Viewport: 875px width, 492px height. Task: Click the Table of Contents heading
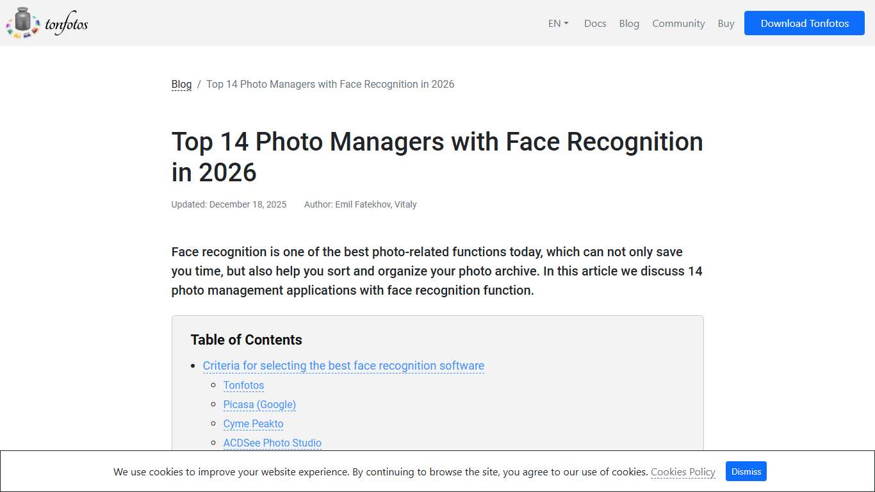click(x=246, y=340)
